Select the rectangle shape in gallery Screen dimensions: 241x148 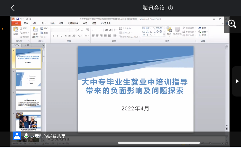tap(157, 28)
